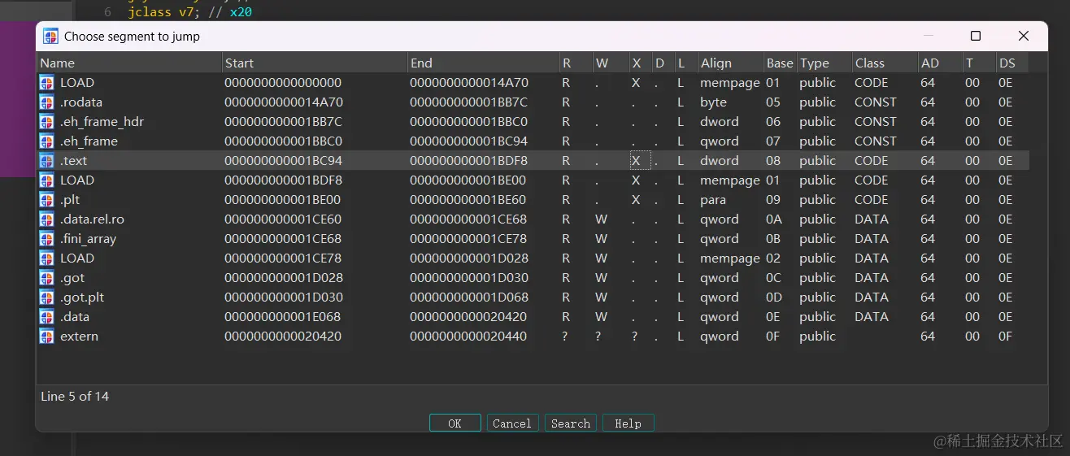Image resolution: width=1070 pixels, height=456 pixels.
Task: Sort by Base column header
Action: (780, 63)
